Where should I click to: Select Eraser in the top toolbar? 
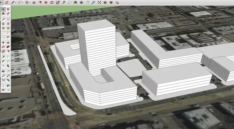tap(6, 2)
